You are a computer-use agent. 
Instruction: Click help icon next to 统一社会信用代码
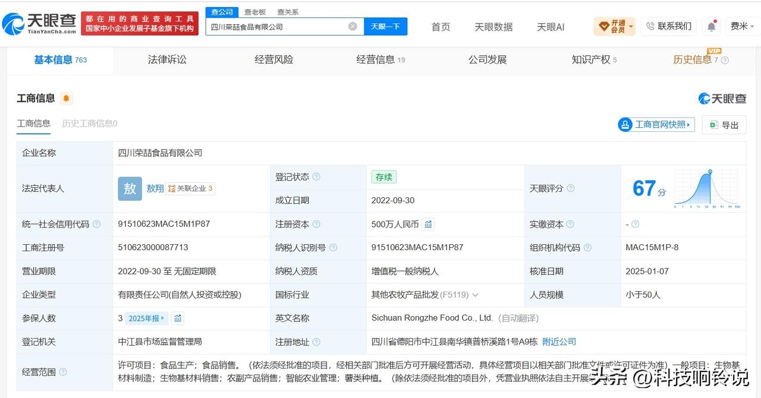96,224
